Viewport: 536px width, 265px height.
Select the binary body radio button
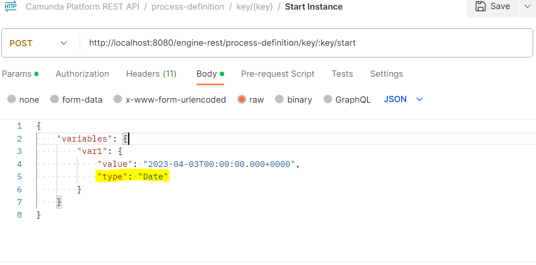pyautogui.click(x=280, y=99)
